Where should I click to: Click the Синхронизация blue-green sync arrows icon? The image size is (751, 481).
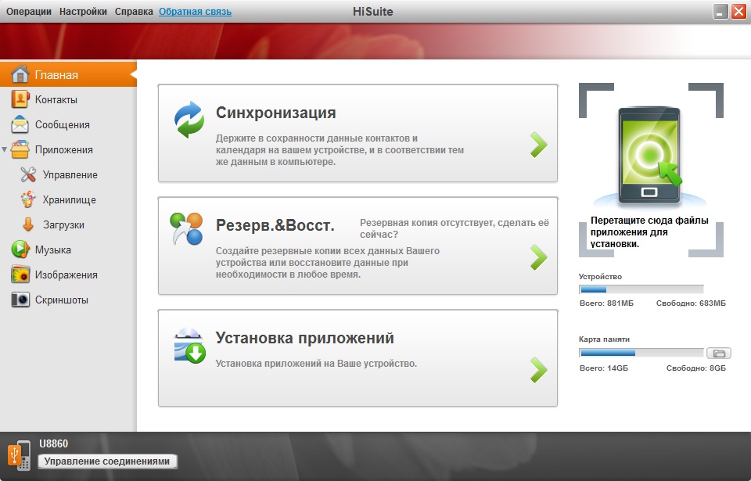click(189, 120)
